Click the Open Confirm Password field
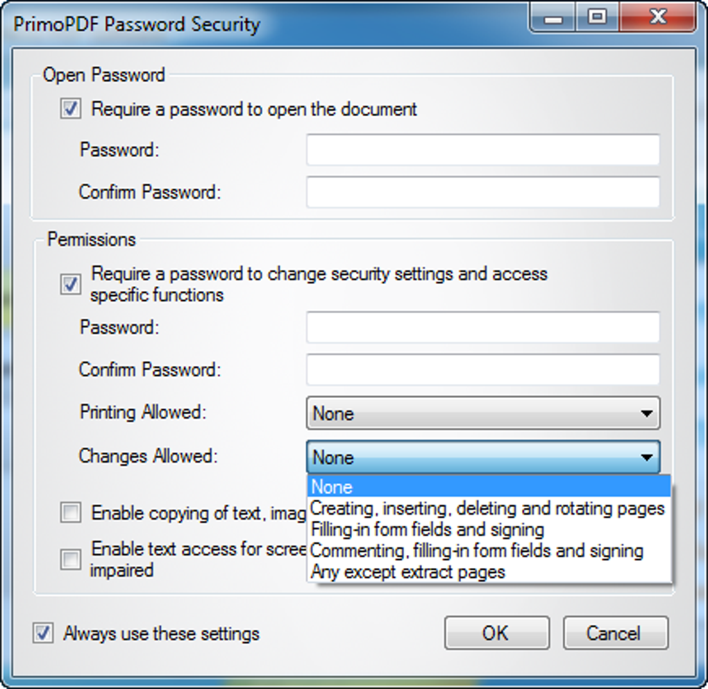The height and width of the screenshot is (689, 708). point(482,192)
